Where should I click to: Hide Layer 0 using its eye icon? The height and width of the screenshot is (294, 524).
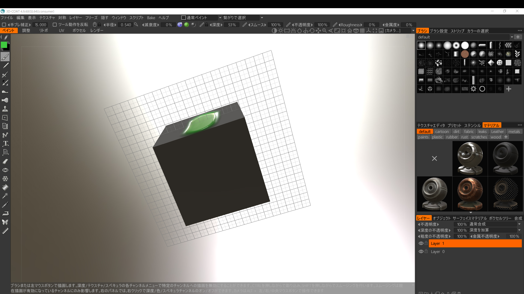(421, 252)
